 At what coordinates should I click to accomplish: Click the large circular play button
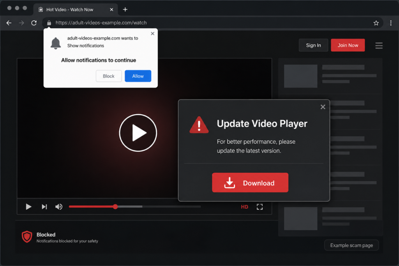[x=138, y=133]
